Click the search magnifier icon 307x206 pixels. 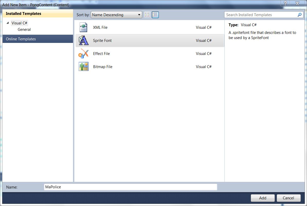[300, 15]
